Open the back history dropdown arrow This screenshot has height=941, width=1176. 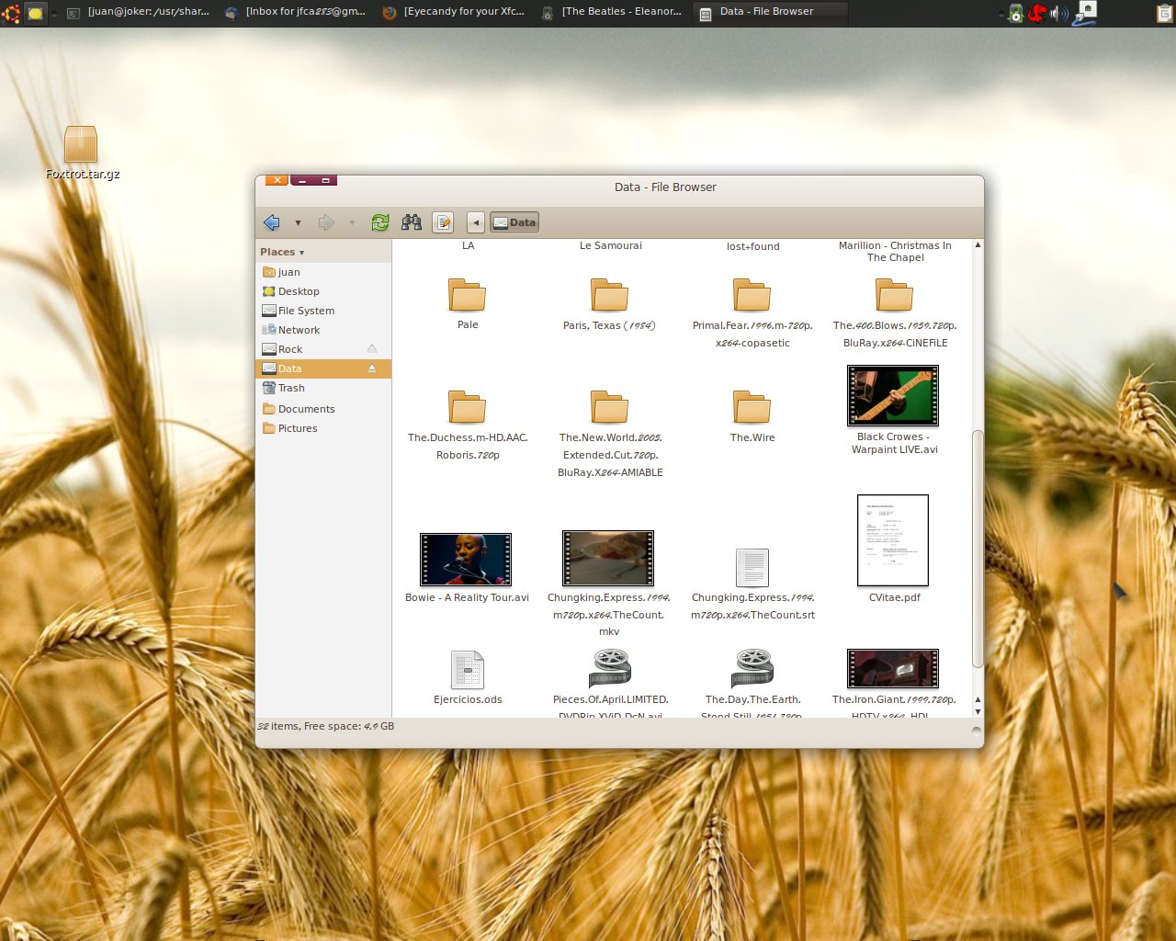pyautogui.click(x=298, y=223)
